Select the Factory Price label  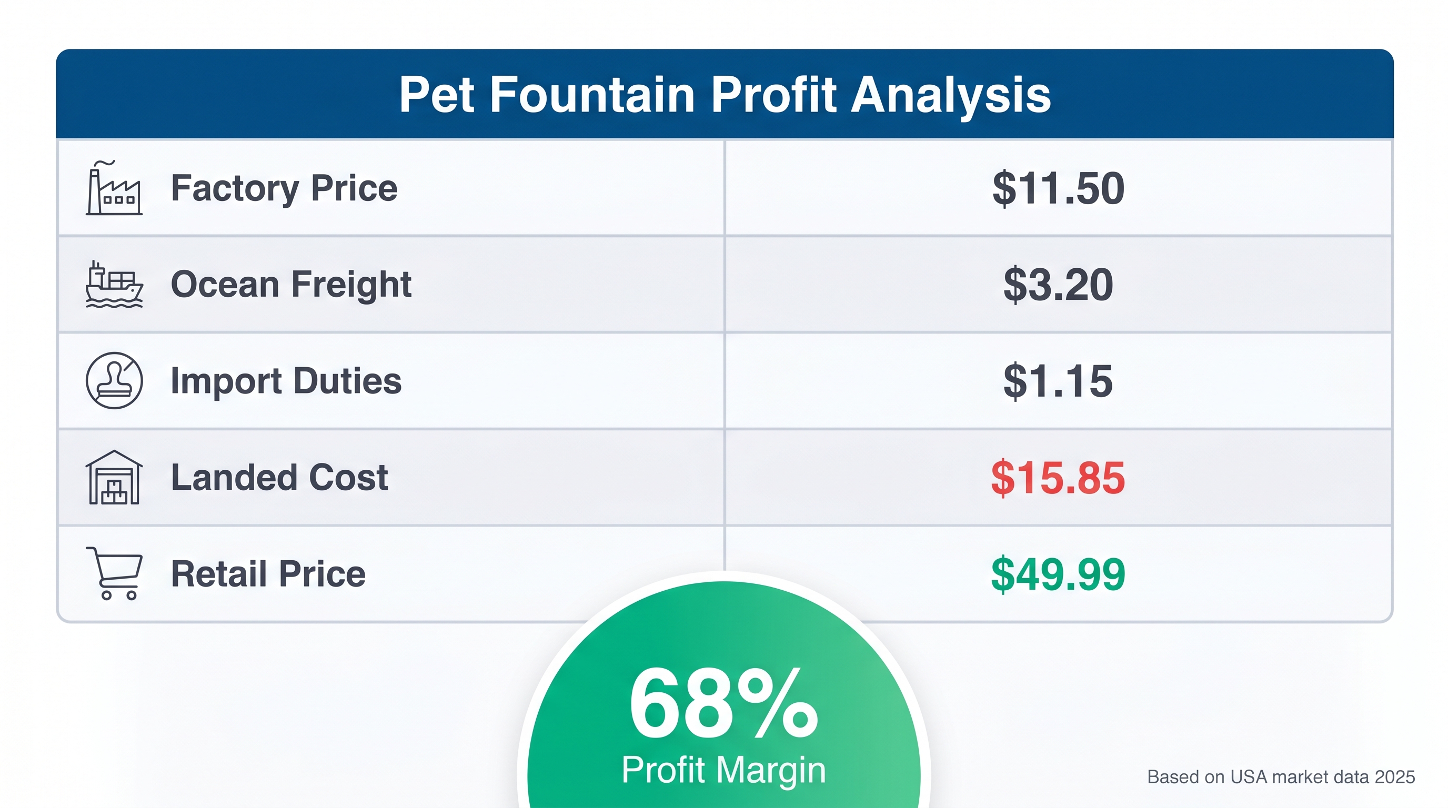click(x=284, y=188)
